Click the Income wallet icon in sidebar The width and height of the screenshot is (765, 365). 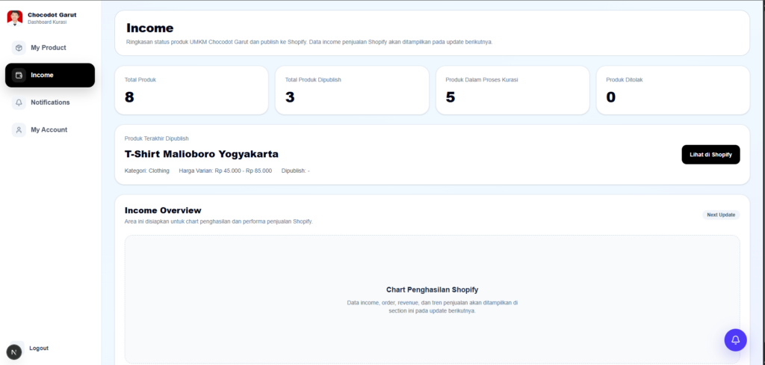19,75
